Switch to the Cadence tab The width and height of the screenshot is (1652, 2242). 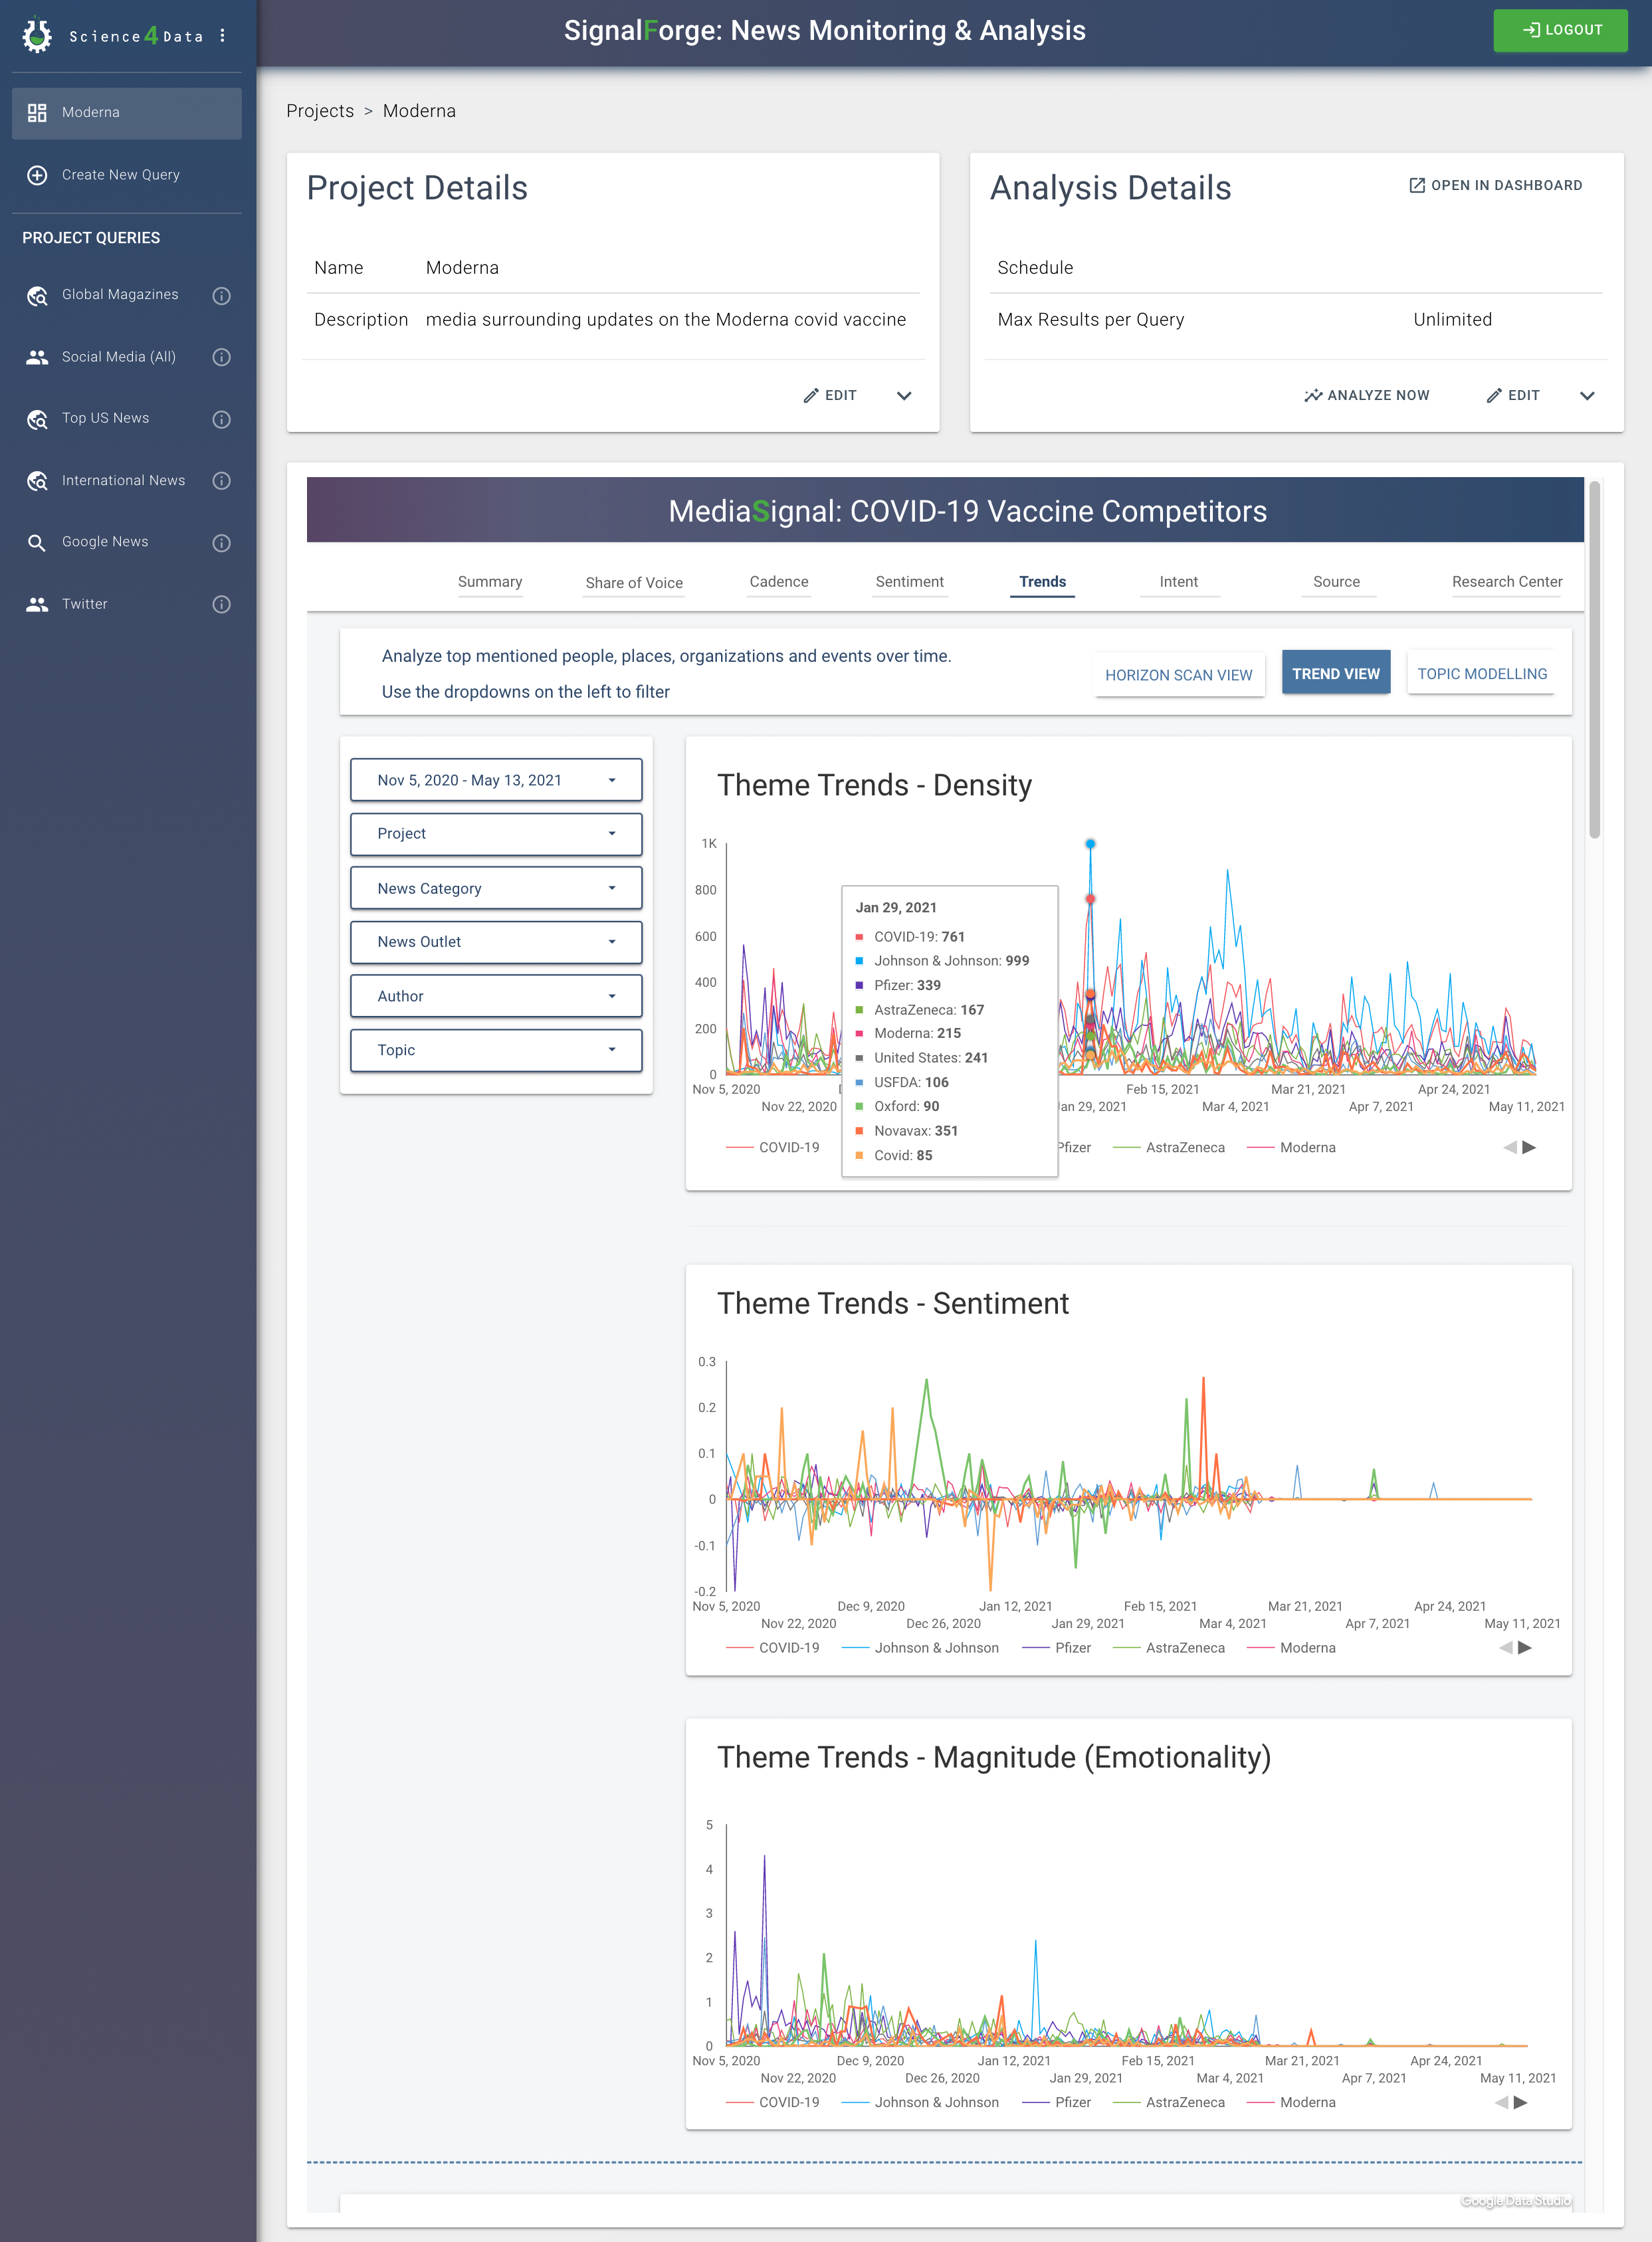(x=779, y=582)
